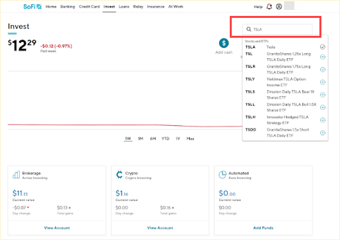Choose GraniteShares 1.25x Long TSLA result
The image size is (340, 240).
[x=285, y=57]
